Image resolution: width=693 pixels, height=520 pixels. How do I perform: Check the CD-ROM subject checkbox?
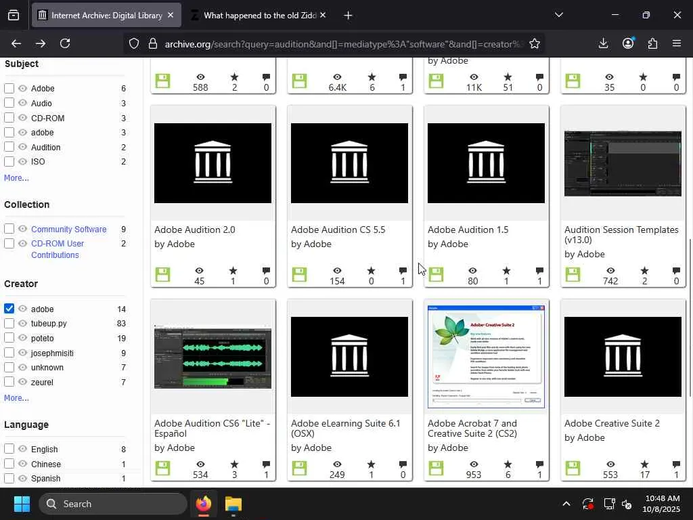(9, 118)
